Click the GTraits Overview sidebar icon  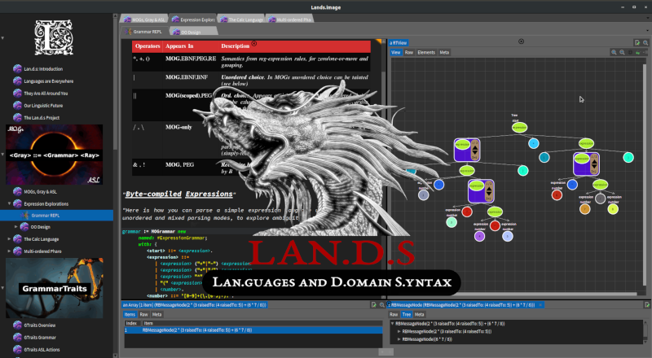pyautogui.click(x=17, y=325)
